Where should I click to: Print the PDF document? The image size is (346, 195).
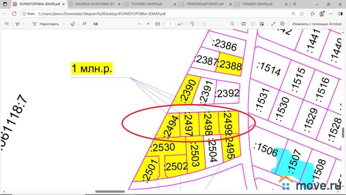[x=243, y=24]
